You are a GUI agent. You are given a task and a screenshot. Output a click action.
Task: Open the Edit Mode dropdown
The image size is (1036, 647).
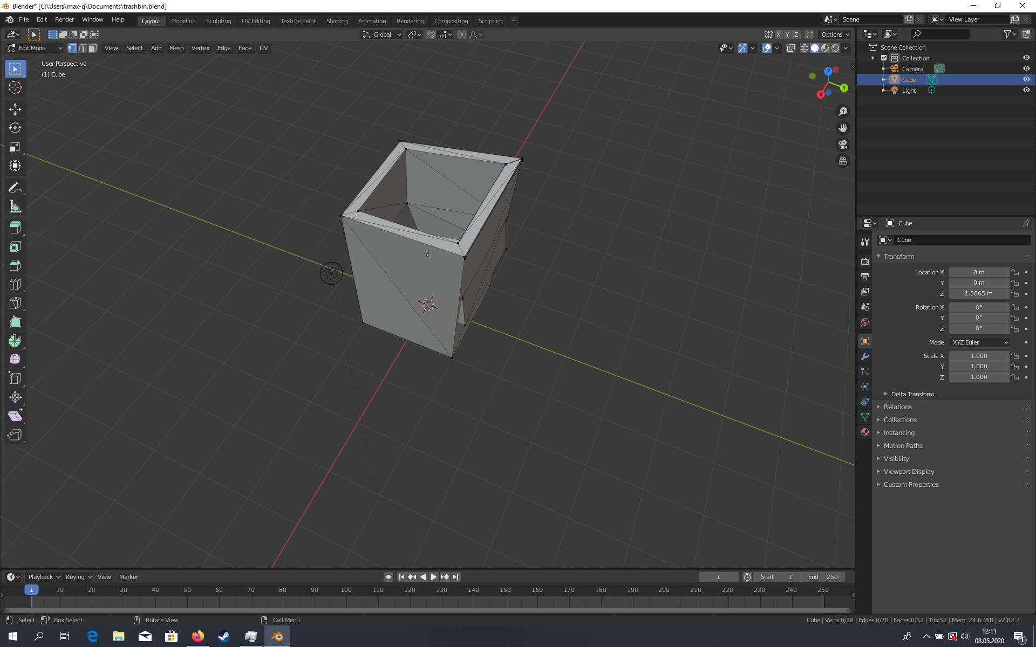point(35,48)
